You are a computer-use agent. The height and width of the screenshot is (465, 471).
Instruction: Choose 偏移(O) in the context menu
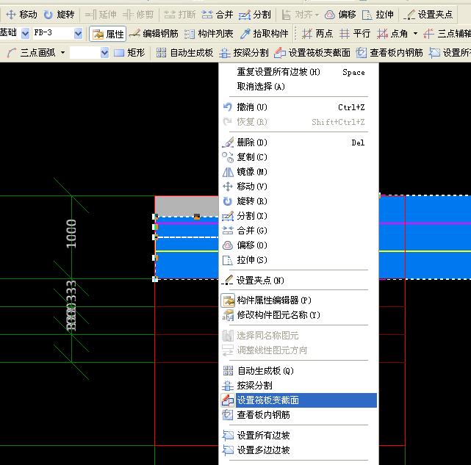[299, 245]
